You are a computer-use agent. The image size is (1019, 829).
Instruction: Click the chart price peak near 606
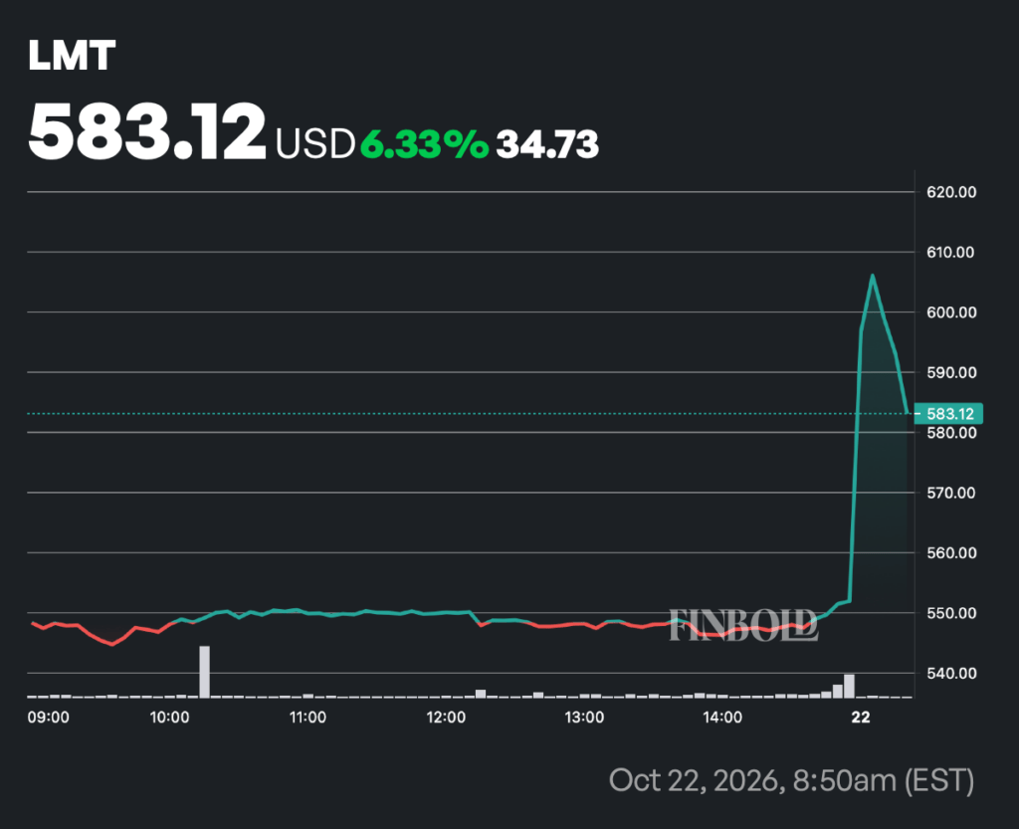(x=872, y=276)
